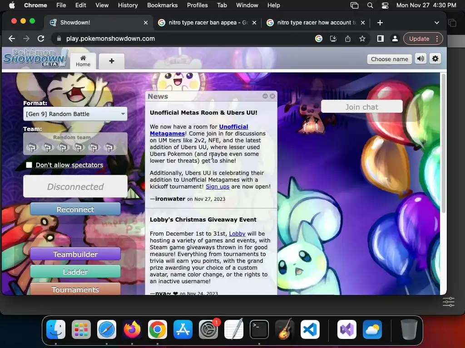Viewport: 465px width, 348px height.
Task: Open the Ladder
Action: click(x=75, y=272)
